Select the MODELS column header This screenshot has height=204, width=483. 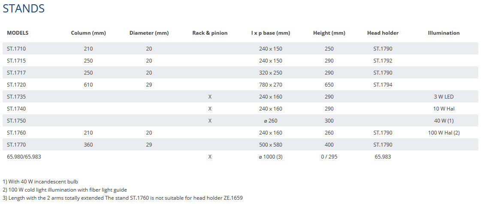(18, 33)
